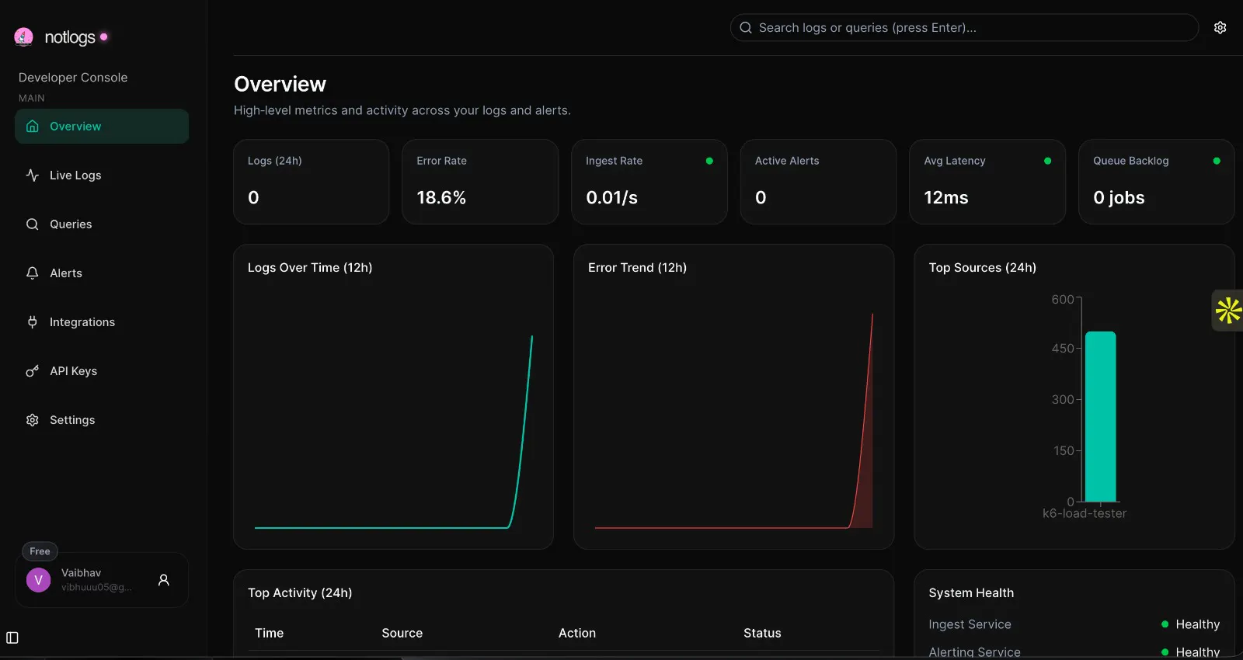Click the activity pulse icon for Live Logs
Viewport: 1243px width, 660px height.
coord(33,175)
